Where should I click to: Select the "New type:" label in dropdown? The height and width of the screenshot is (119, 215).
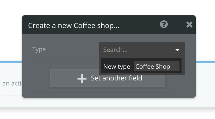tap(117, 67)
